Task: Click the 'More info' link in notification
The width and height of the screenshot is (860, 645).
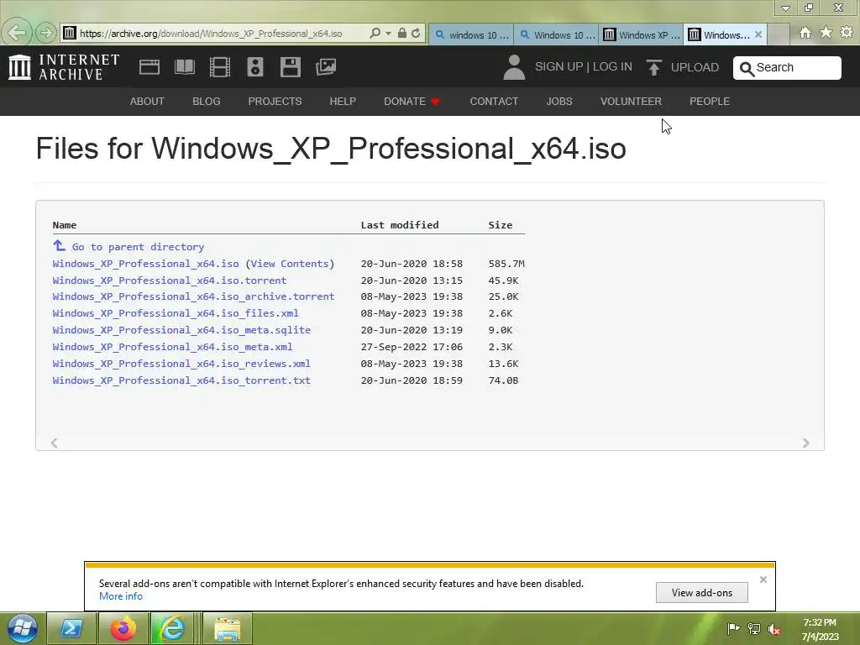Action: tap(121, 596)
